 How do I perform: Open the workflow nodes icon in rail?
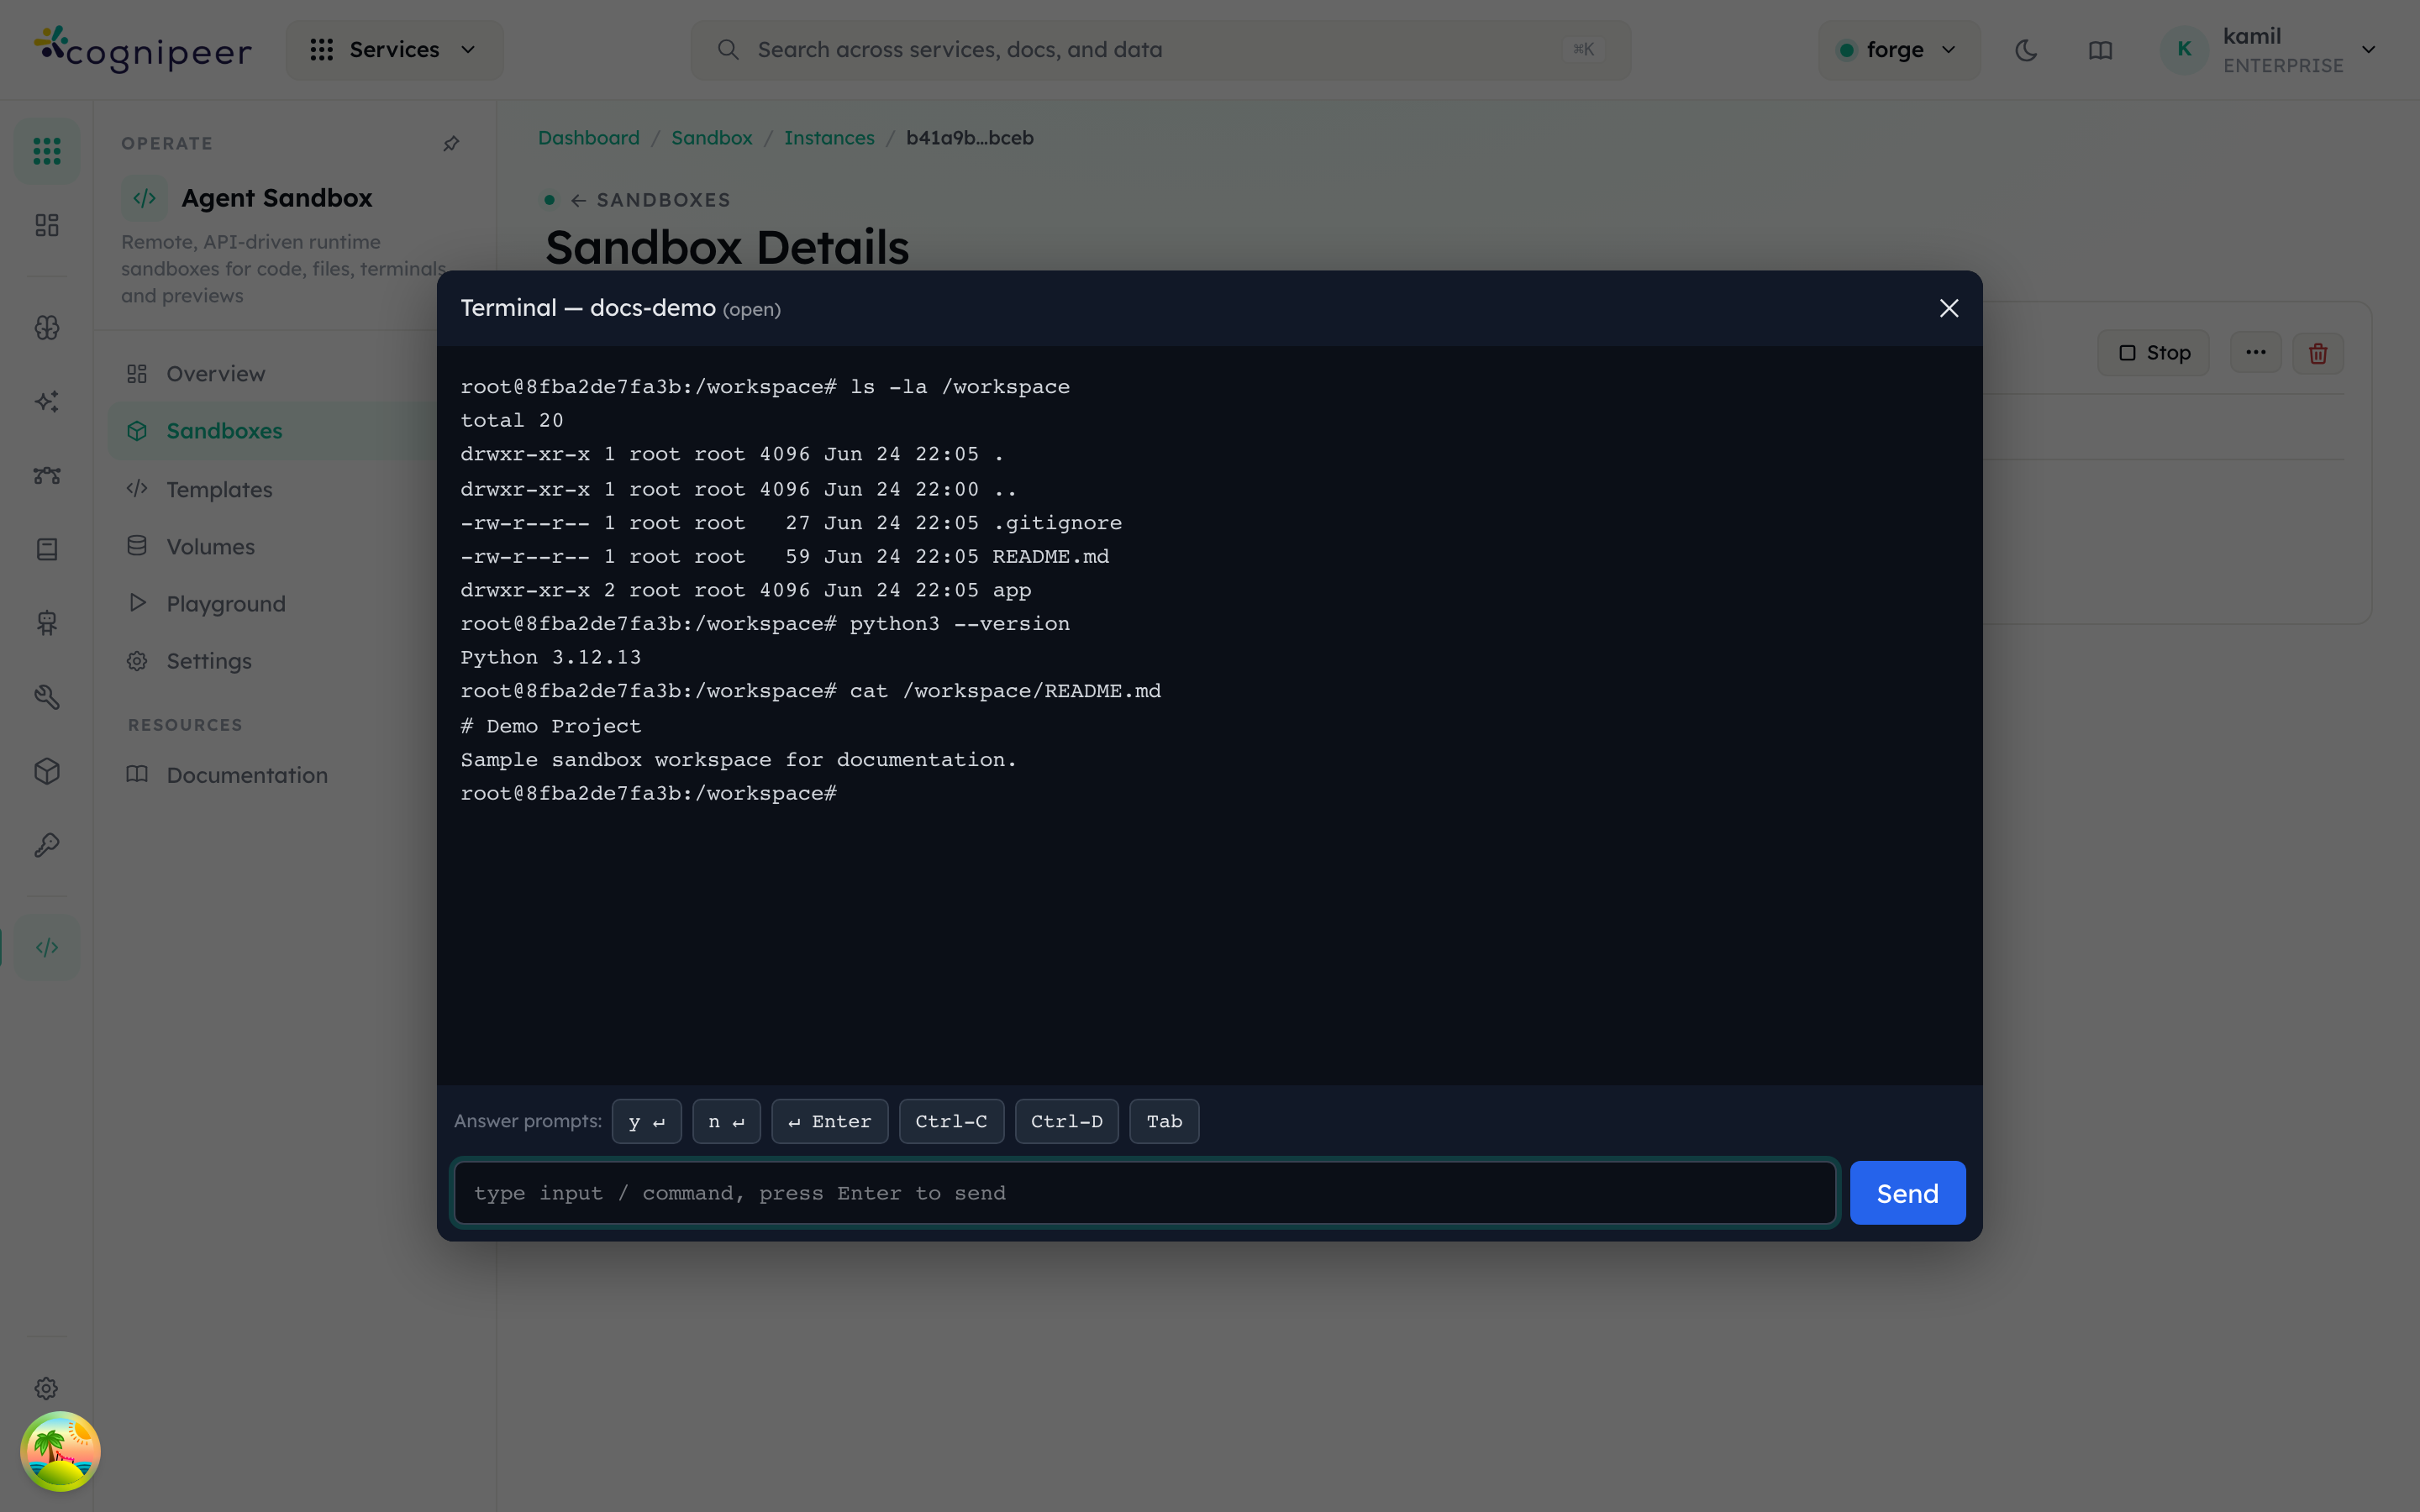47,476
